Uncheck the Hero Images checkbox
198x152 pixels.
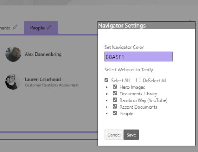115,87
